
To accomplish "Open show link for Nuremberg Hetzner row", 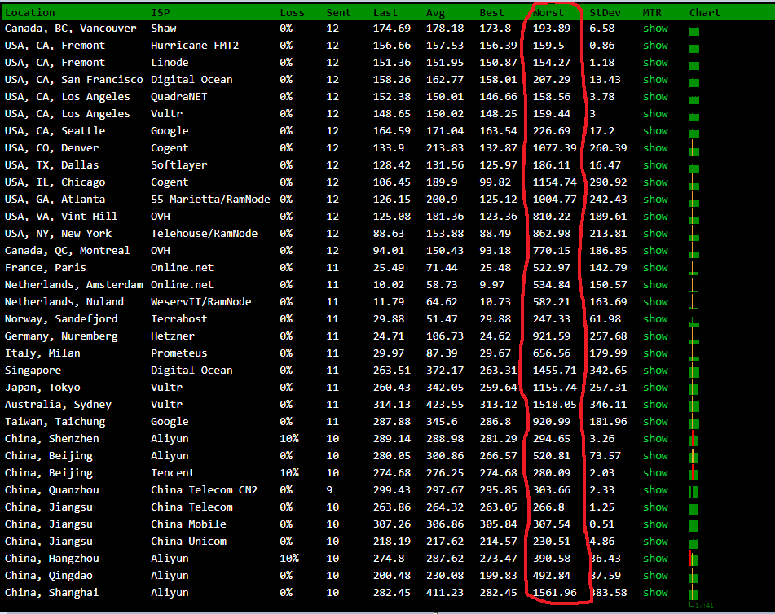I will coord(655,336).
